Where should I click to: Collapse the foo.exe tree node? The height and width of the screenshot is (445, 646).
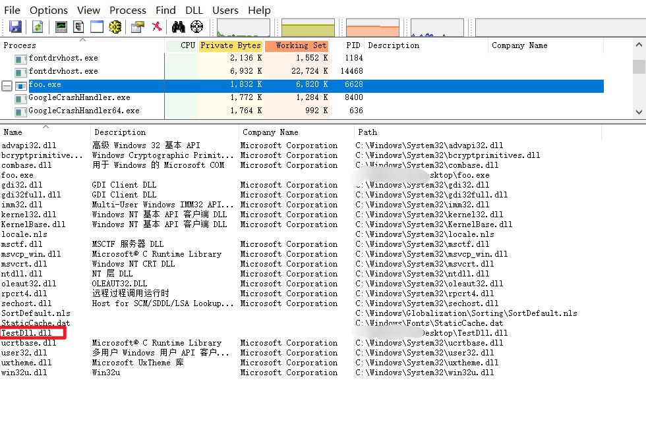coord(7,86)
